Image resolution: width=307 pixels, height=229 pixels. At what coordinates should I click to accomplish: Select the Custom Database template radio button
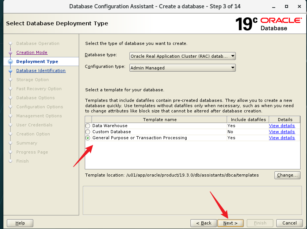point(88,132)
